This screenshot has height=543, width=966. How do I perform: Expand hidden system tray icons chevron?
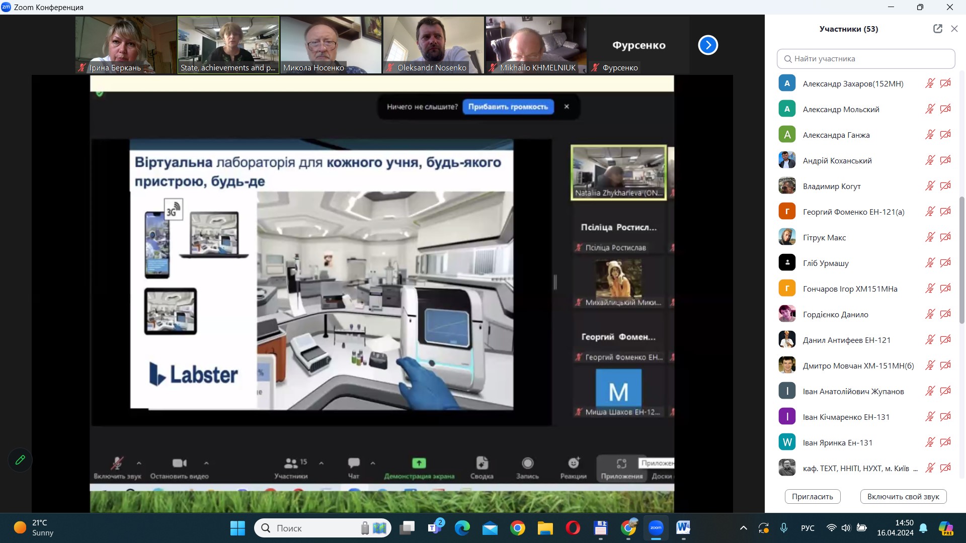[743, 528]
